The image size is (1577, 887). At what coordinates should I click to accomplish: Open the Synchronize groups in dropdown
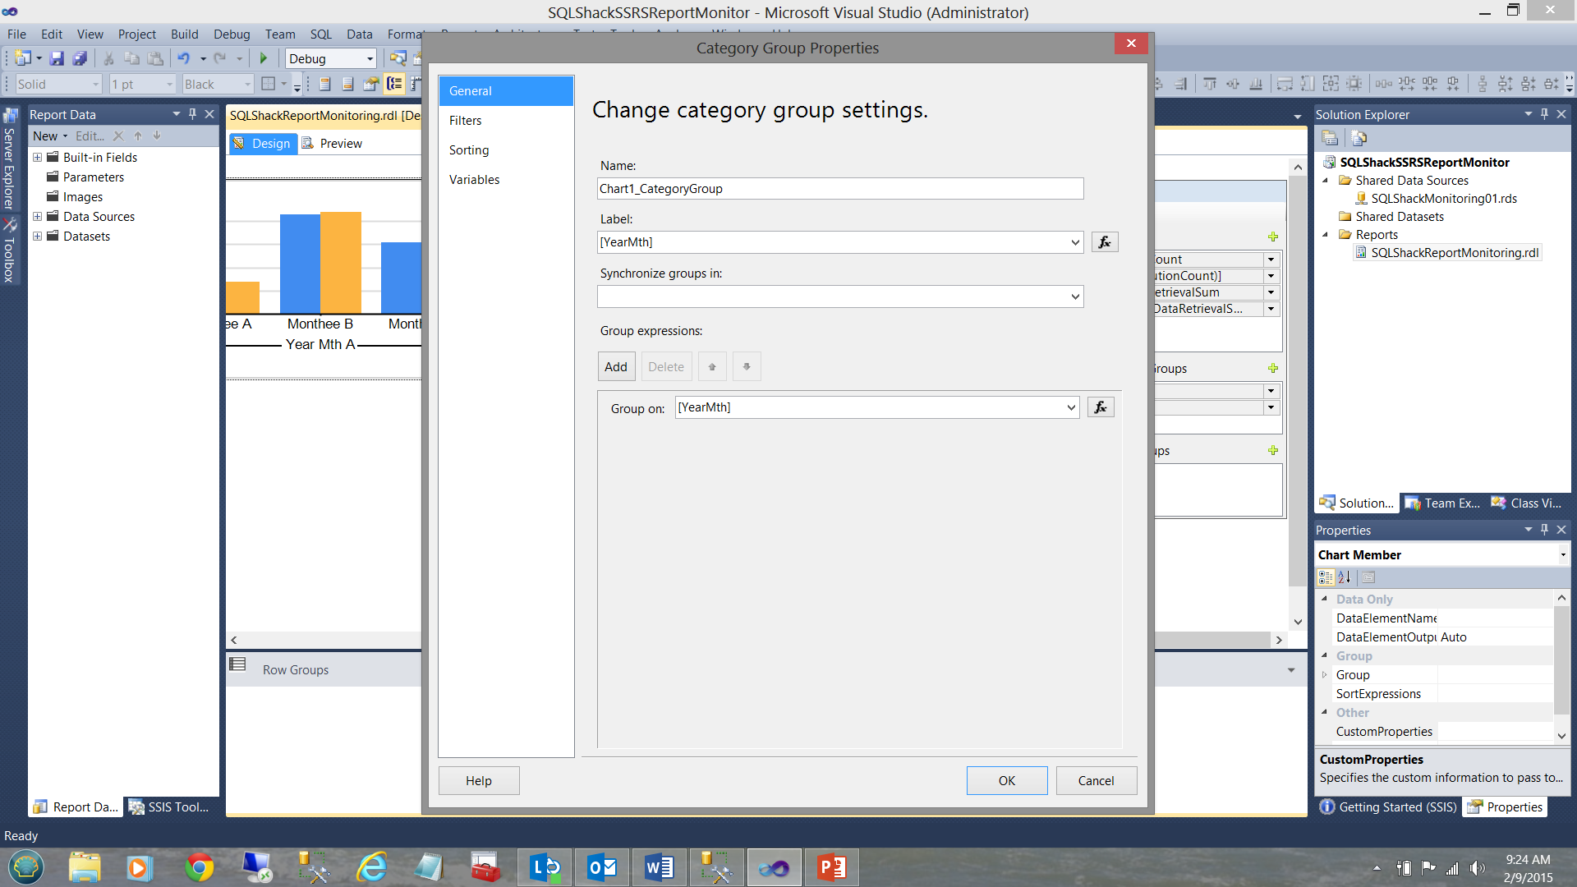point(1074,296)
